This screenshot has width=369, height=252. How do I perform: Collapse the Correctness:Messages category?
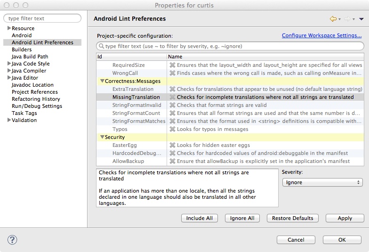(102, 81)
